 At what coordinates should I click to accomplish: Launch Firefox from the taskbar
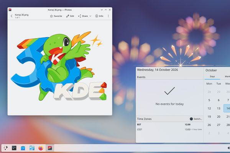(x=41, y=148)
